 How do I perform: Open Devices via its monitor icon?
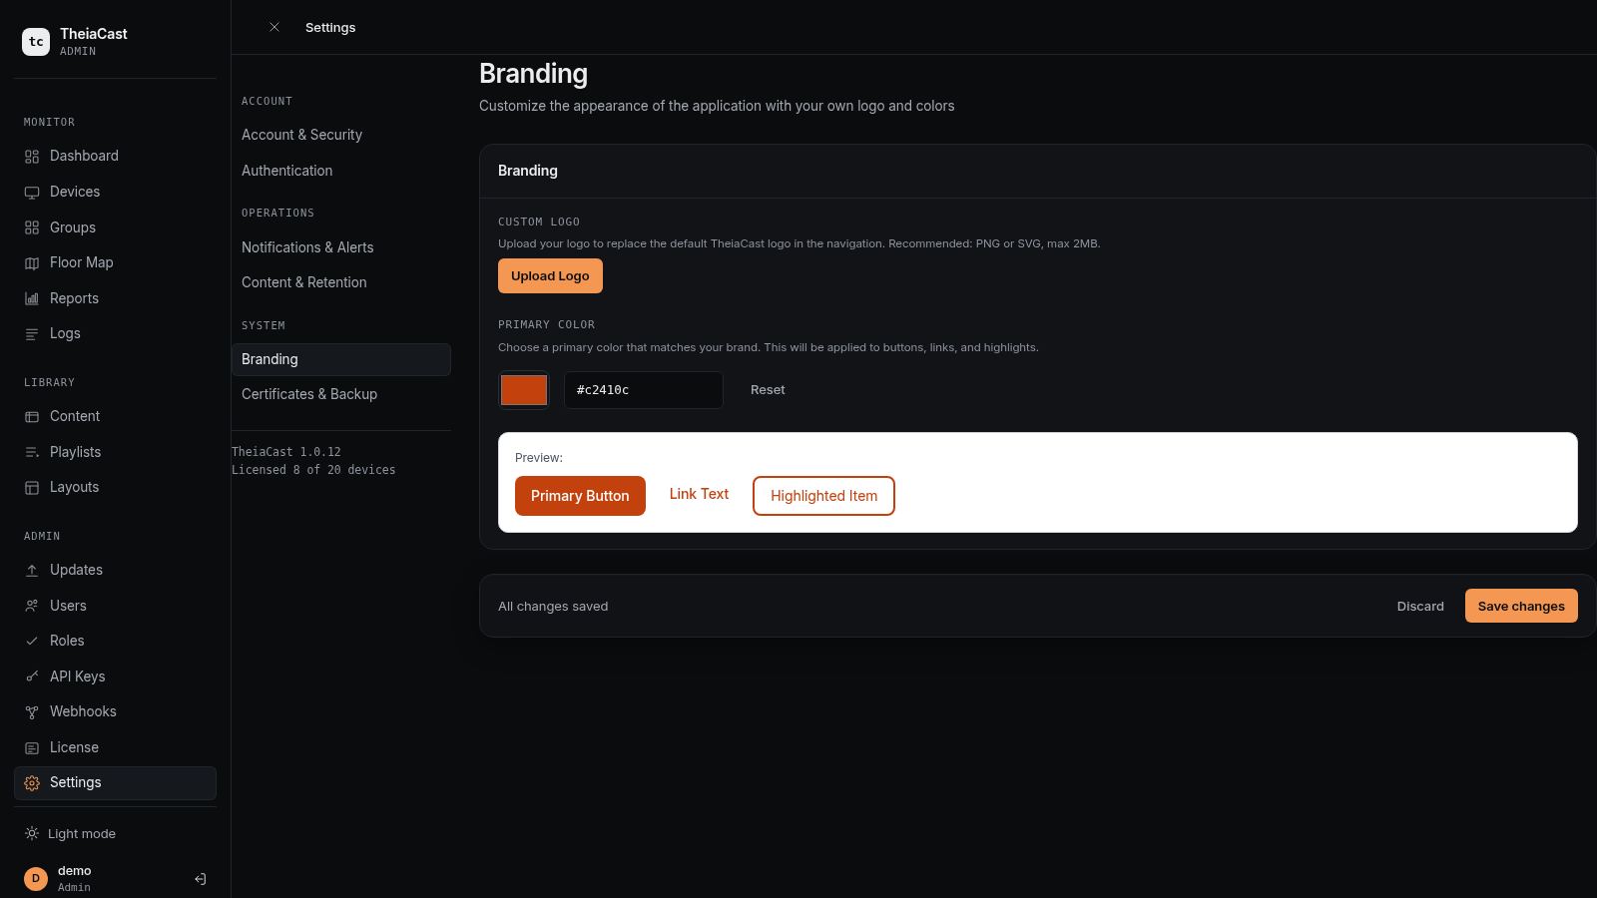click(32, 193)
